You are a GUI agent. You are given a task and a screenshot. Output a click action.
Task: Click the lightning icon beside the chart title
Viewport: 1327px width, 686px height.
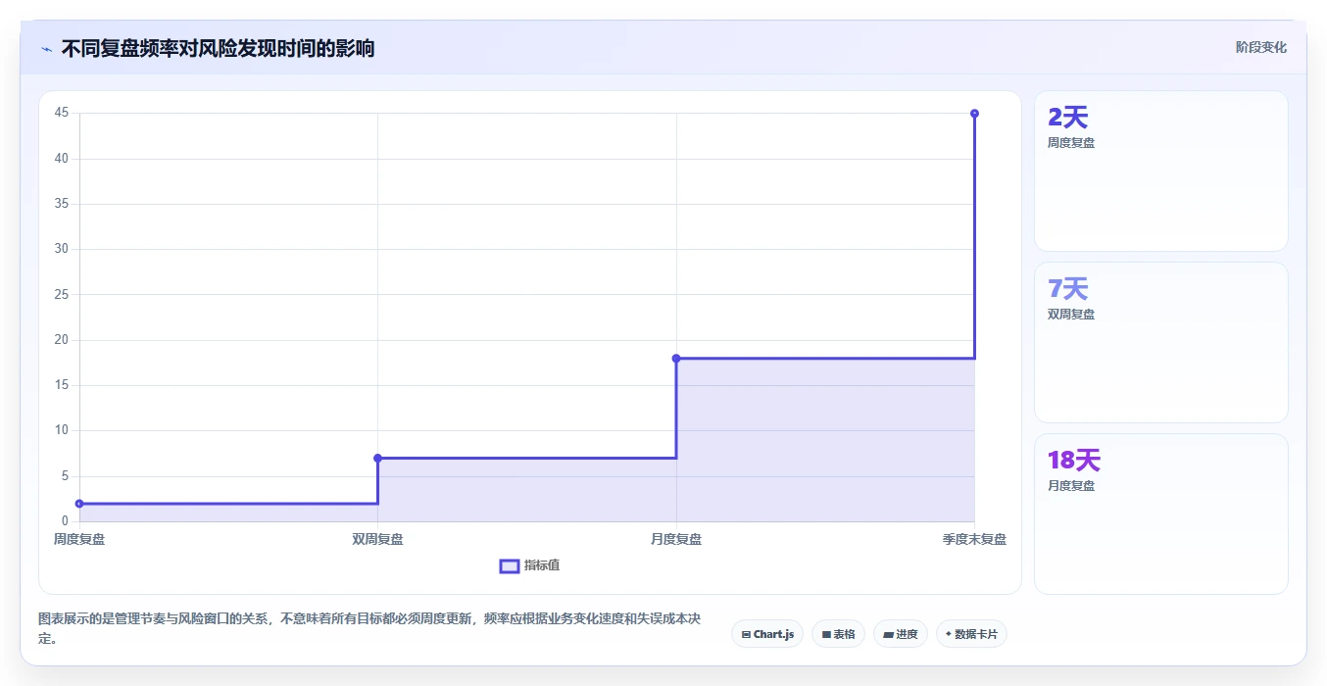(46, 49)
